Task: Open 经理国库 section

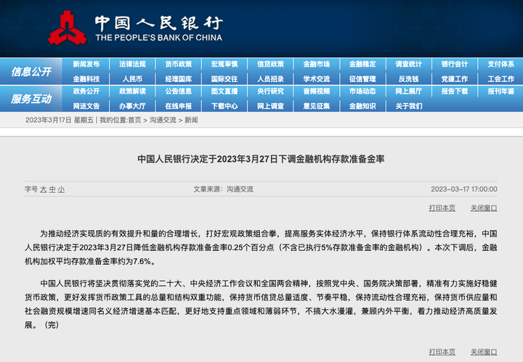Action: (179, 79)
